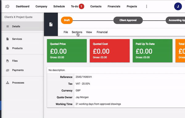The width and height of the screenshot is (185, 118).
Task: Click the 'VAT - 20.00%' tax value
Action: click(83, 84)
